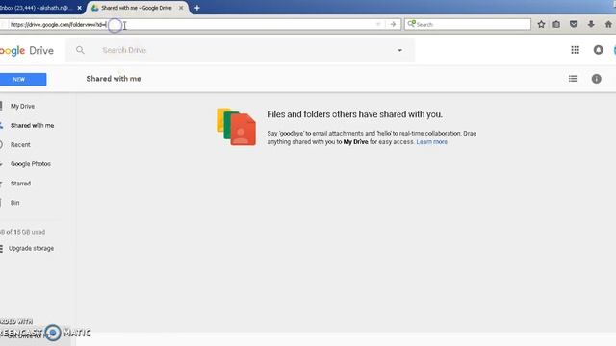Image resolution: width=616 pixels, height=346 pixels.
Task: Click the Shared with me heading
Action: 114,79
